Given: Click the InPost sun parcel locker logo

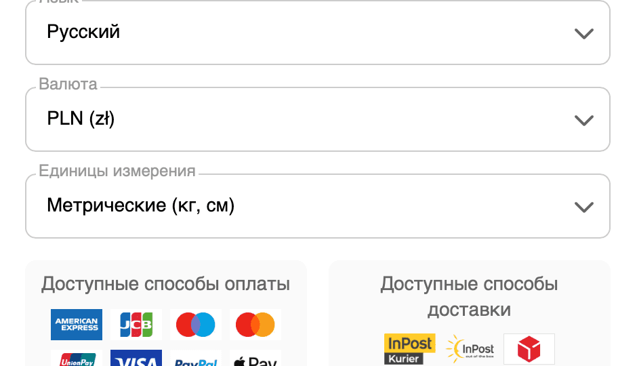Looking at the screenshot, I should coord(470,349).
